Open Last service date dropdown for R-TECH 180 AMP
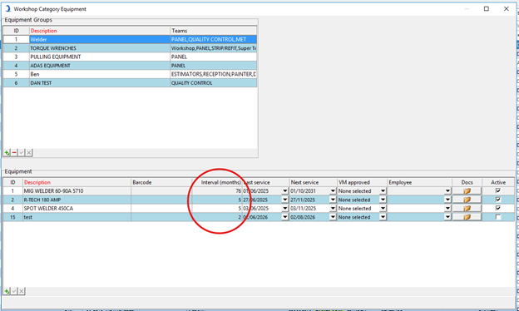This screenshot has width=519, height=311. pyautogui.click(x=285, y=200)
